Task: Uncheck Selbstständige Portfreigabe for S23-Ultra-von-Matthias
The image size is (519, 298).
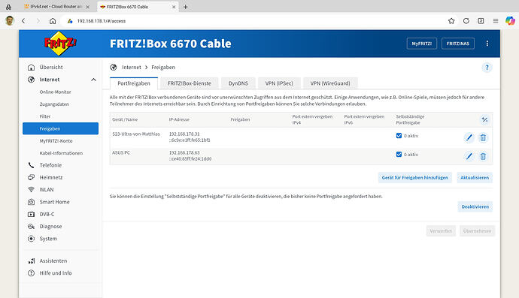Action: click(x=399, y=135)
